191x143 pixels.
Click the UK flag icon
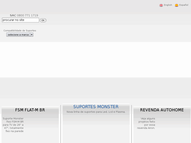161,5
